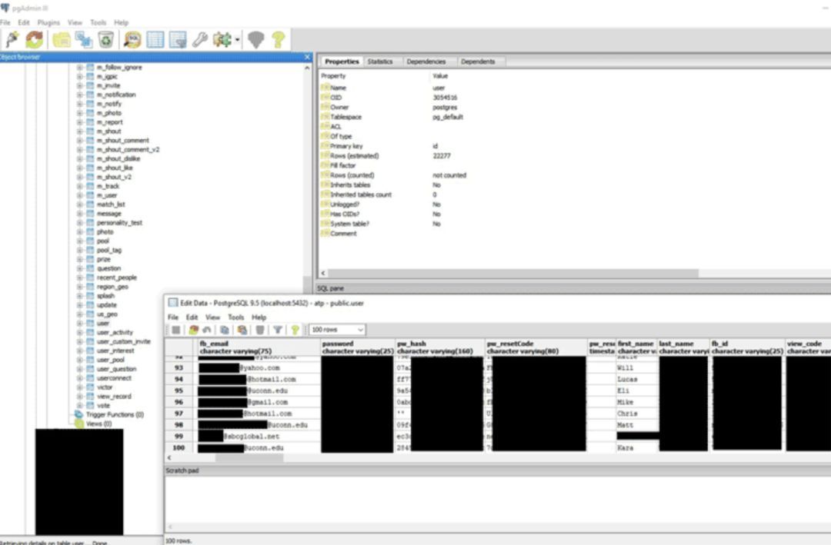The width and height of the screenshot is (831, 545).
Task: Open the Plugins menu in pgAdmin
Action: (x=48, y=23)
